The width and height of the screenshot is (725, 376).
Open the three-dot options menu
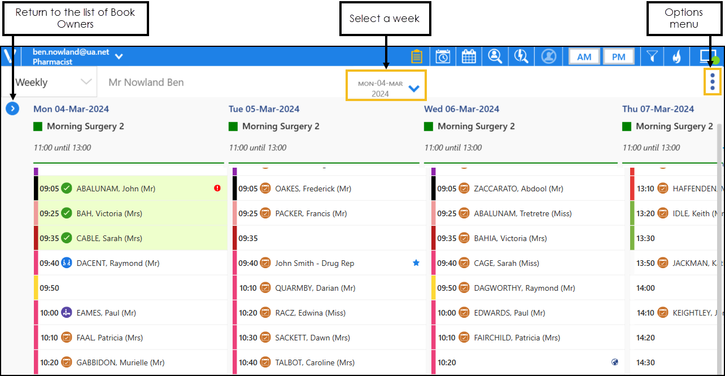coord(713,82)
